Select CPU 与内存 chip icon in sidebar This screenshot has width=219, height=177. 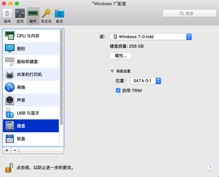pyautogui.click(x=10, y=36)
